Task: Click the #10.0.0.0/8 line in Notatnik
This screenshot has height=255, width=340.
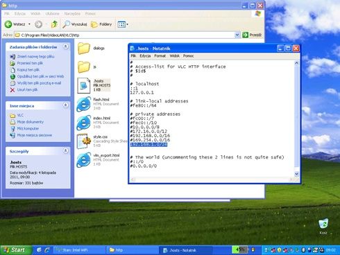Action: 145,127
